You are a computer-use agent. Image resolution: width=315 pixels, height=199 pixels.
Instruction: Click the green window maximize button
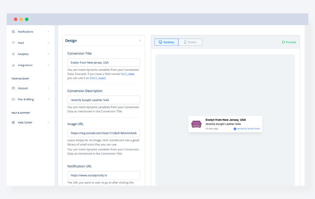(27, 19)
